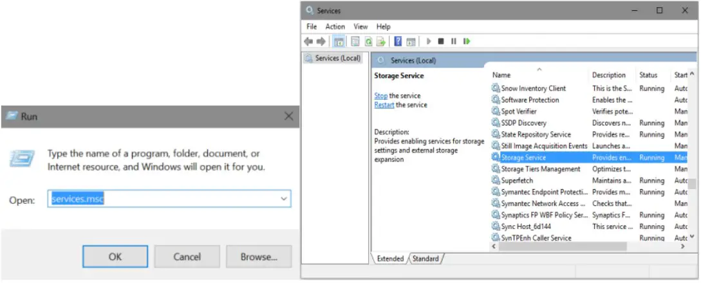Select the SSDP Discovery service name

[x=523, y=123]
